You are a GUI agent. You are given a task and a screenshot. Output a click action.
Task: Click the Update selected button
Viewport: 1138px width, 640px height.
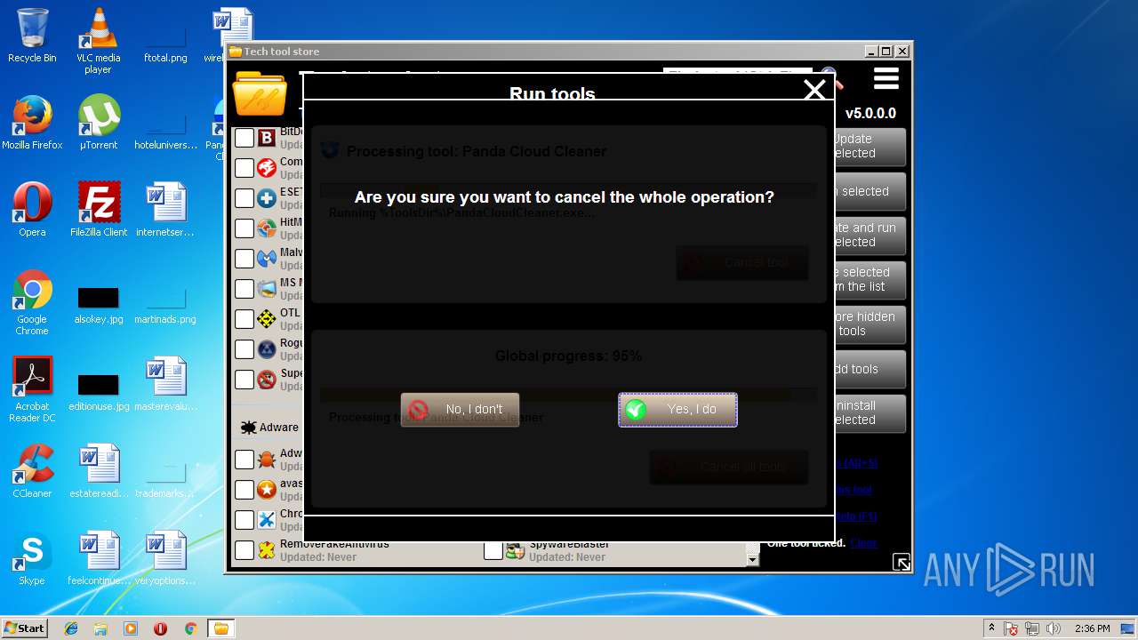[870, 147]
